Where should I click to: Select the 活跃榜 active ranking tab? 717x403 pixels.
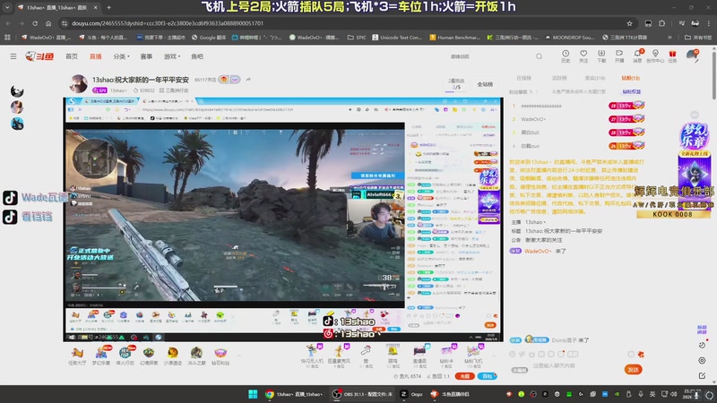tap(559, 78)
